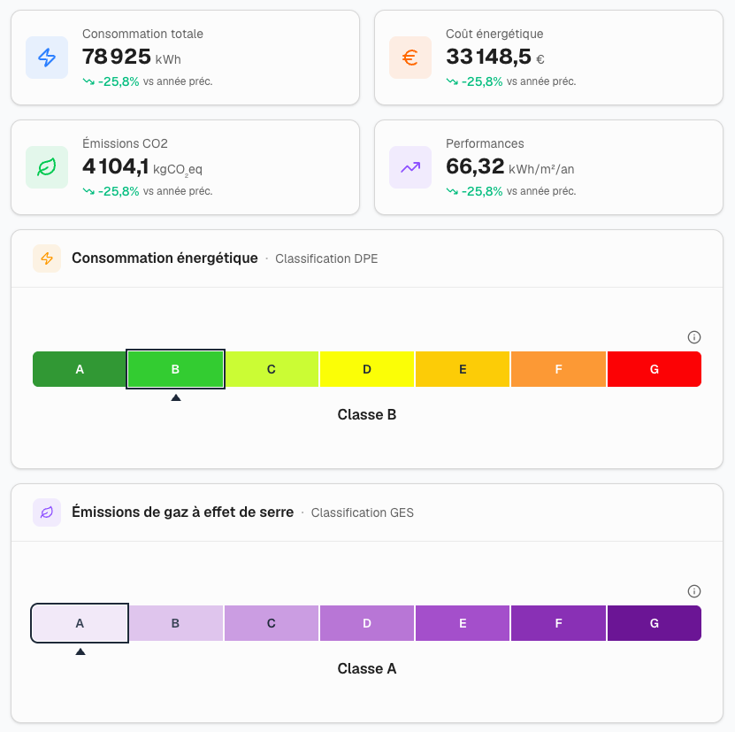
Task: Click the orange lightning icon beside Consommation énergétique
Action: pyautogui.click(x=47, y=258)
